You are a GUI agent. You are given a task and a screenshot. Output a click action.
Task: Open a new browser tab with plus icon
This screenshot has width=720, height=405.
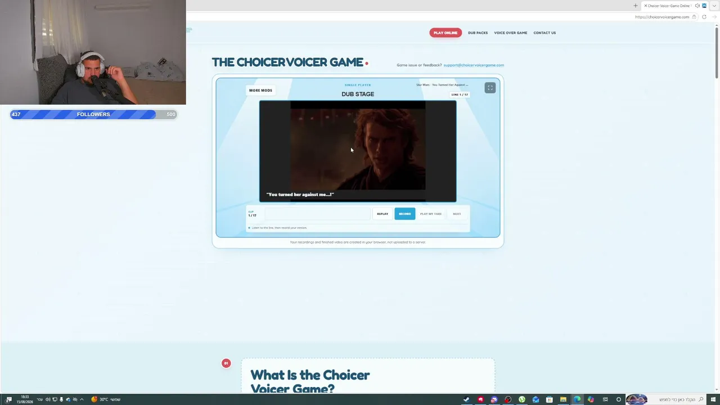[636, 6]
